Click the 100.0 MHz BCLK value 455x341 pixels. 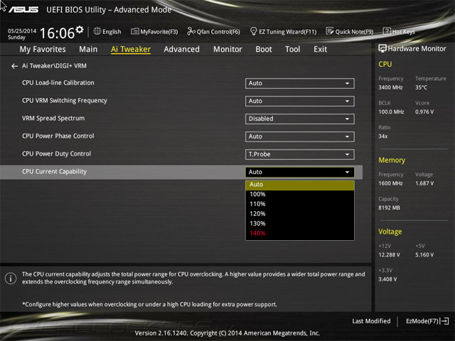[x=391, y=112]
